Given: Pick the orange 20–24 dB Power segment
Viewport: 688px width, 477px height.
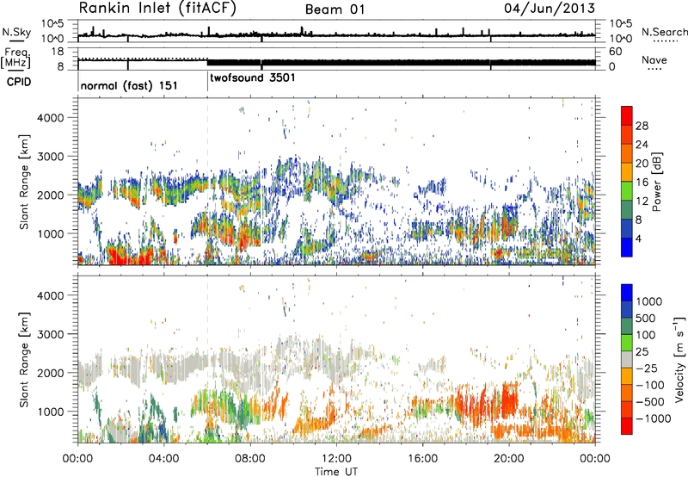Looking at the screenshot, I should [x=627, y=153].
